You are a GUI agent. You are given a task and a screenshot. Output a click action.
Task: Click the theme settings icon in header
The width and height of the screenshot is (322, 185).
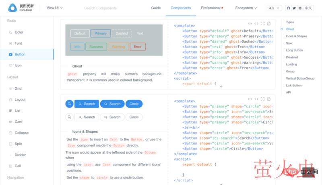pyautogui.click(x=300, y=8)
